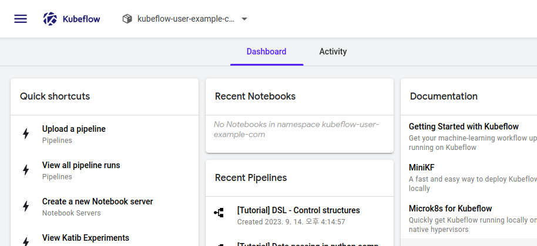Click the Recent Pipelines heading
The image size is (537, 246).
pos(251,177)
